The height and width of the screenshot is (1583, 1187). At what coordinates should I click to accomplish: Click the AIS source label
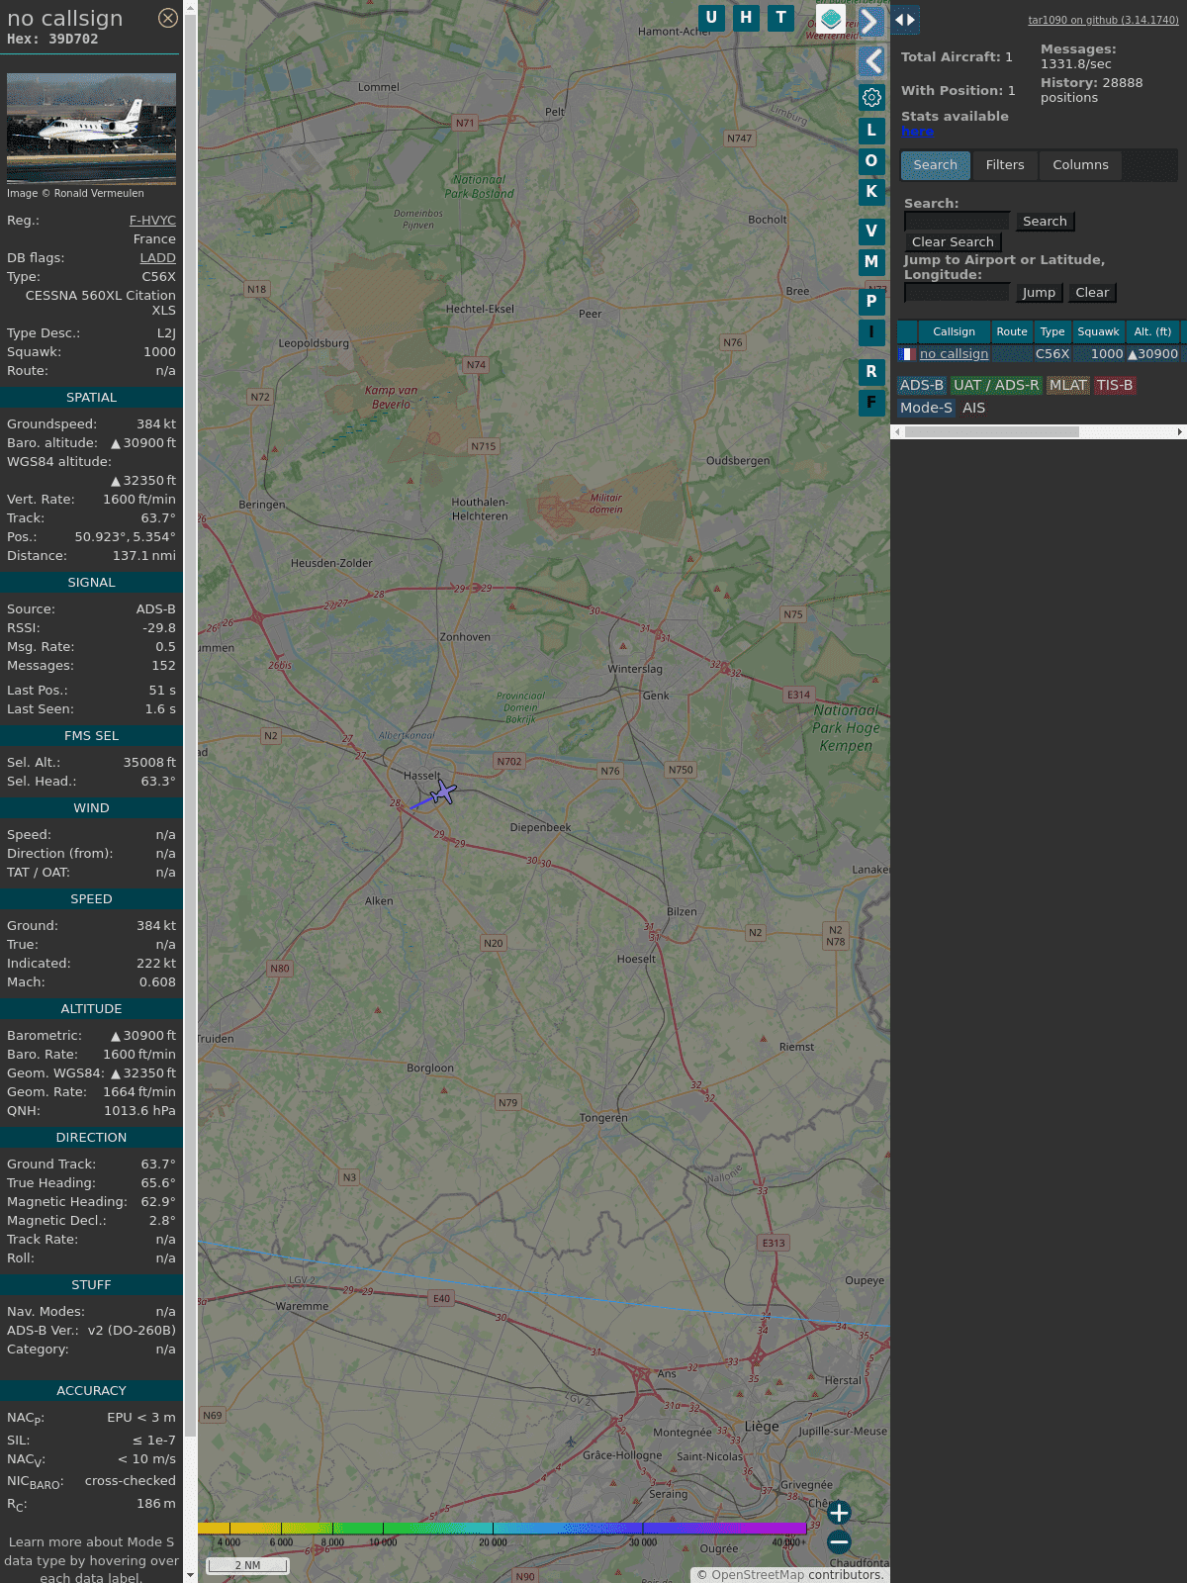tap(973, 408)
